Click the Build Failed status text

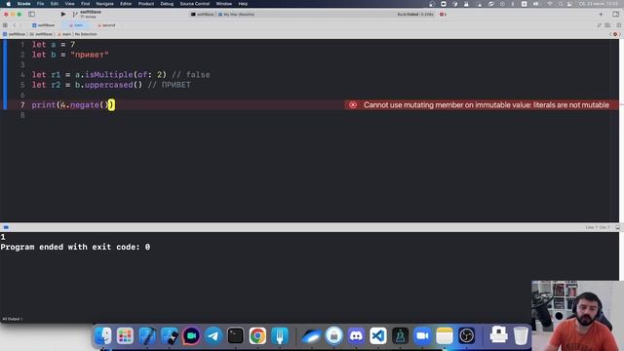pos(408,14)
